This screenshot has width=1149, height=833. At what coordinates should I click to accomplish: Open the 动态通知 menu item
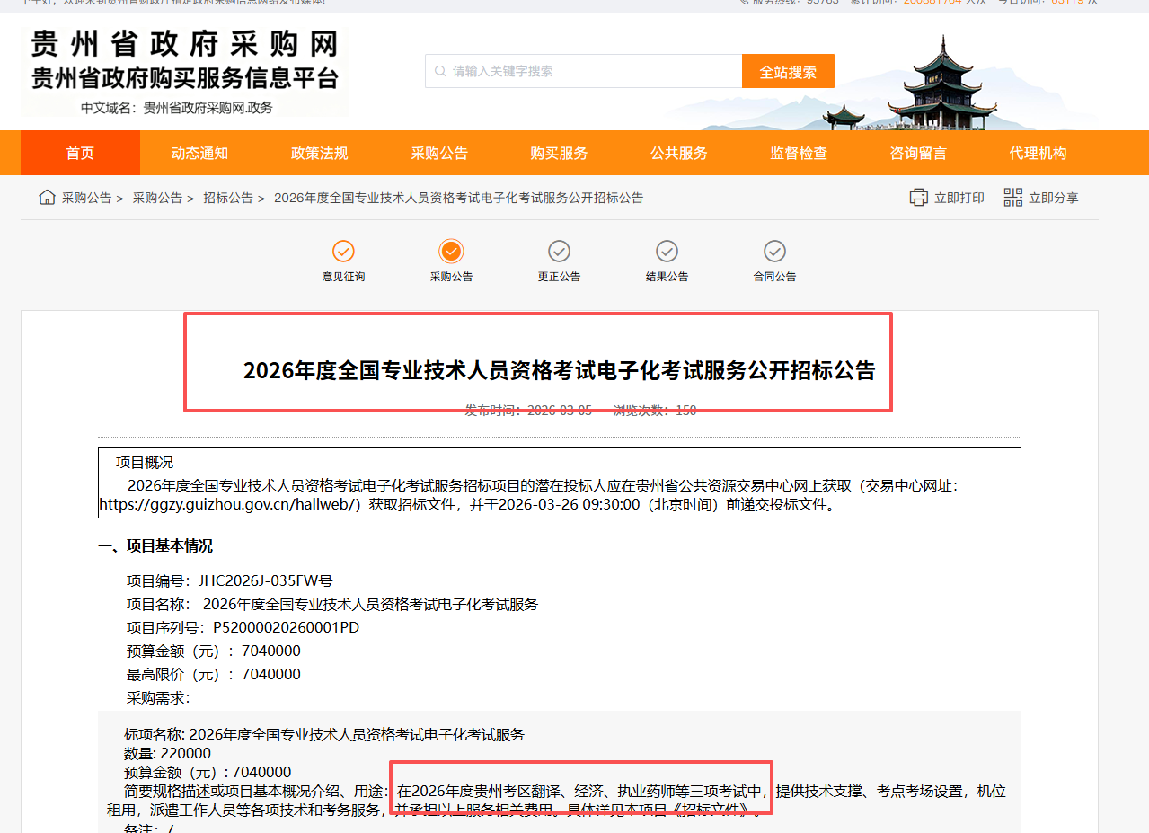tap(199, 153)
